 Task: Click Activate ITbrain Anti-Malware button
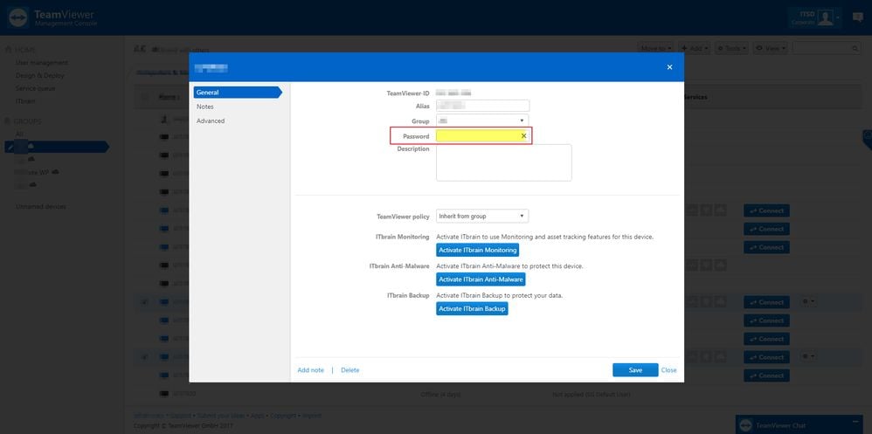481,279
